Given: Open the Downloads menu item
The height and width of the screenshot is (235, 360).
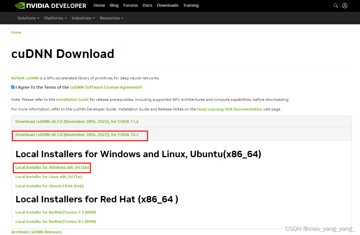Looking at the screenshot, I should [x=168, y=5].
